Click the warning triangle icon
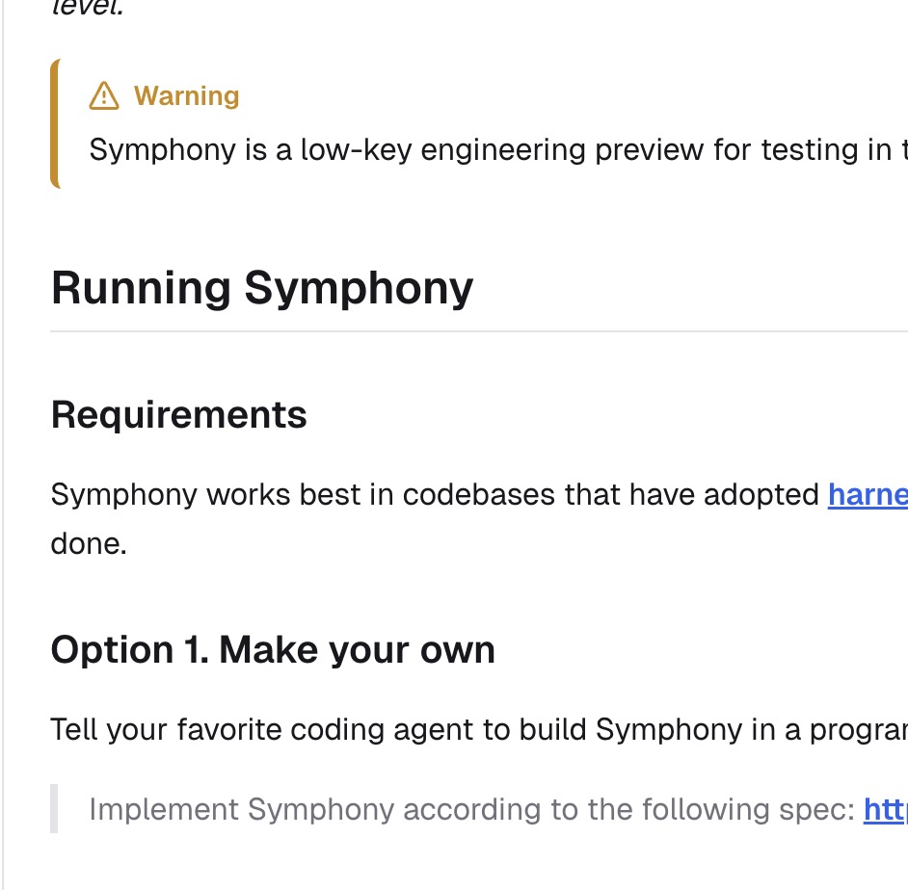Viewport: 908px width, 890px height. click(103, 96)
